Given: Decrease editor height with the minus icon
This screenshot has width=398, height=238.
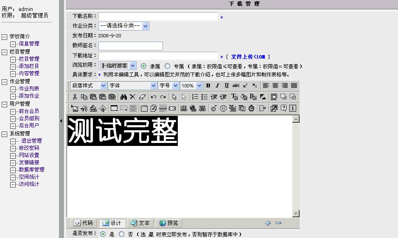Looking at the screenshot, I should (x=278, y=223).
